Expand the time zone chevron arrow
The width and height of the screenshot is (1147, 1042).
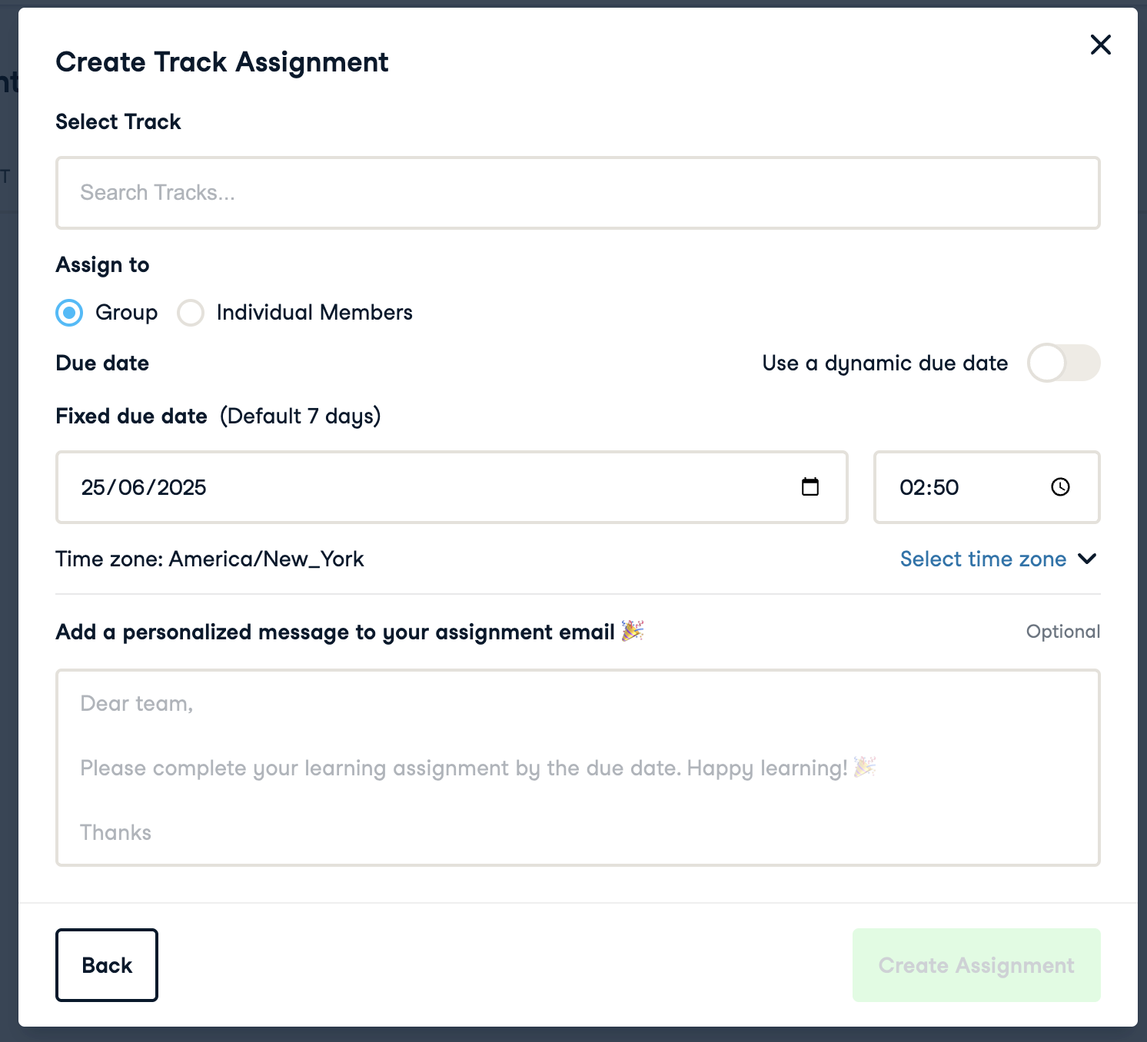(x=1087, y=559)
